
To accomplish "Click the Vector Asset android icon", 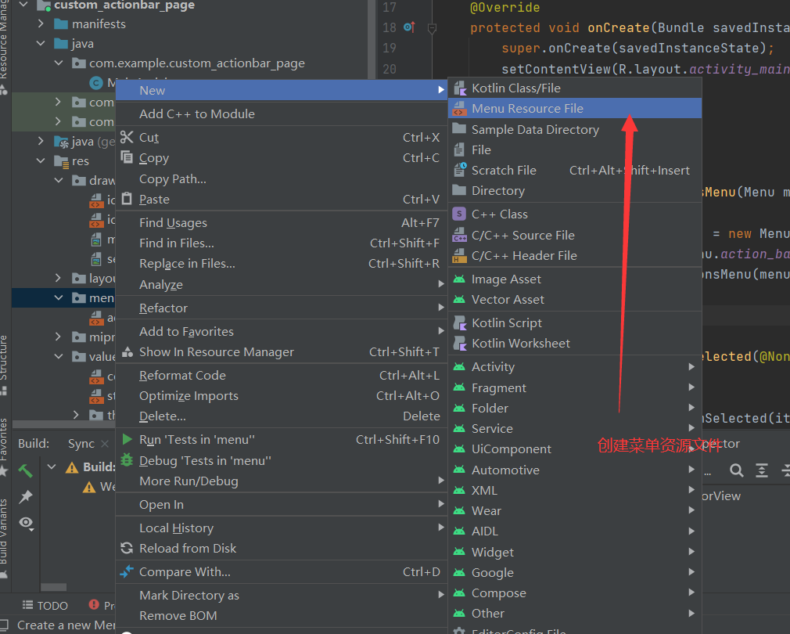I will [459, 299].
